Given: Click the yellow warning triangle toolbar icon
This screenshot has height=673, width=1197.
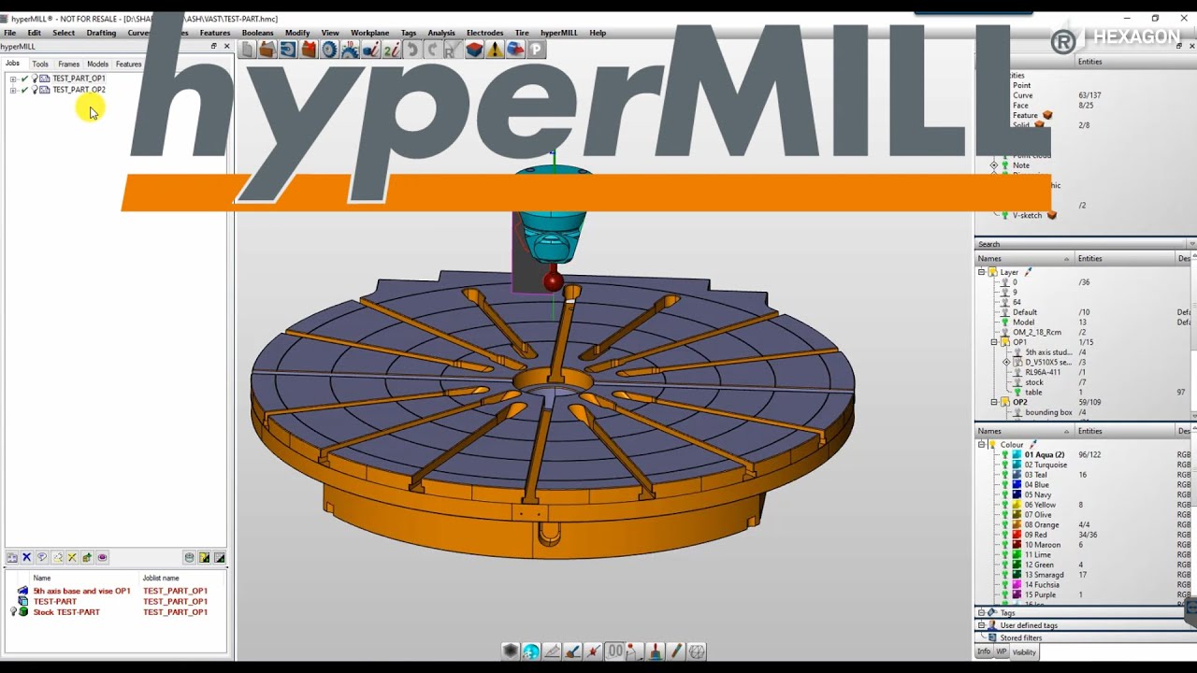Looking at the screenshot, I should point(495,50).
